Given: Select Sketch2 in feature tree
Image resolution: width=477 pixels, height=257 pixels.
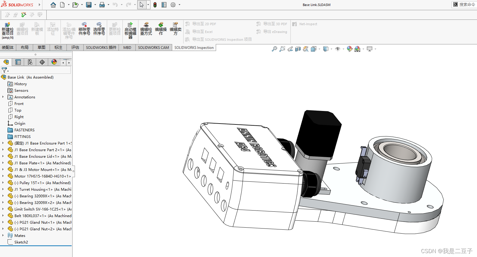Looking at the screenshot, I should click(21, 242).
